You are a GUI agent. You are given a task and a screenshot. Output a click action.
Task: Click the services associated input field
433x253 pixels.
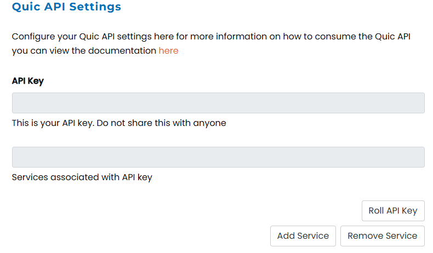pos(218,157)
